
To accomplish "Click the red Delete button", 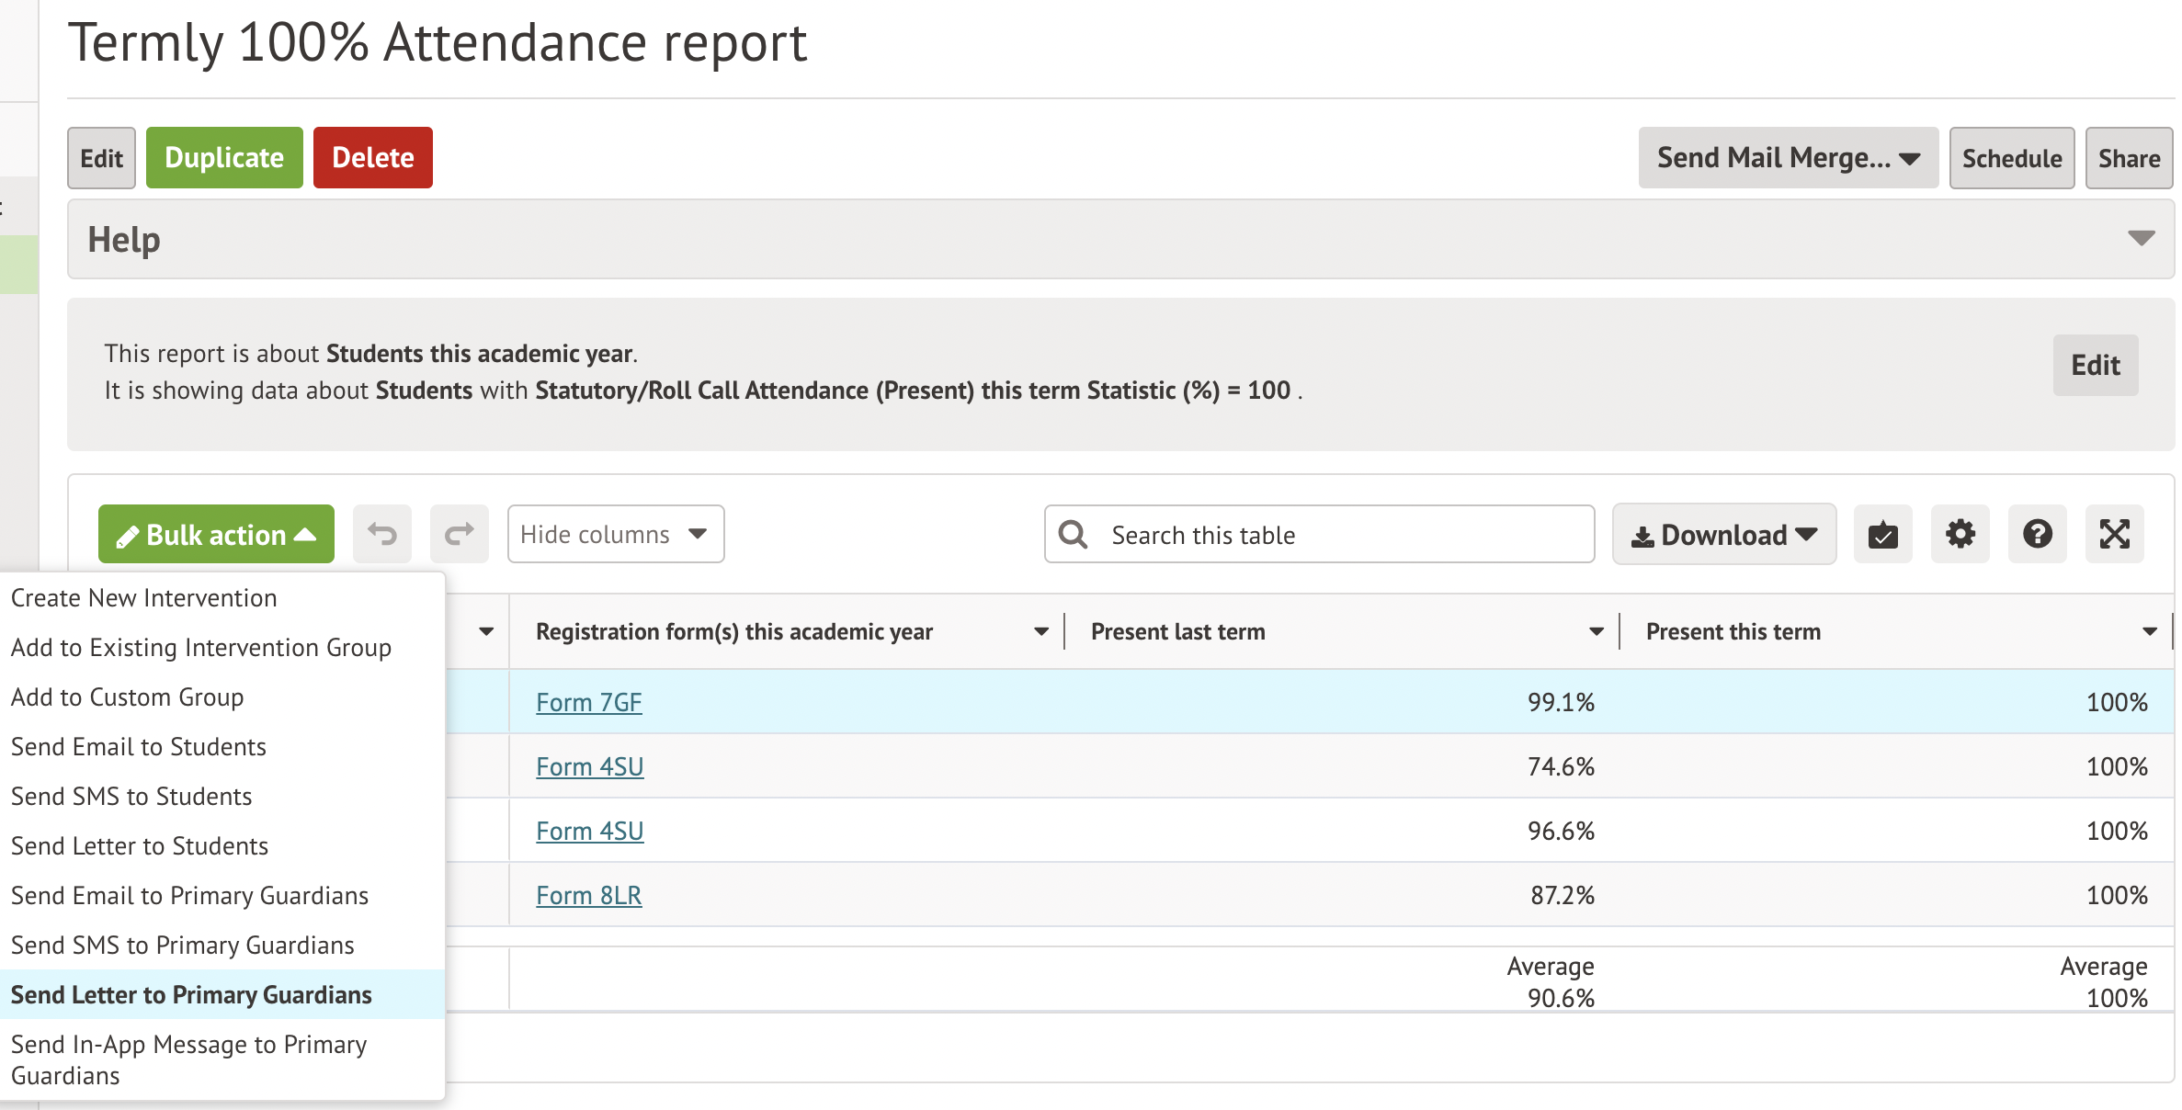I will click(372, 158).
